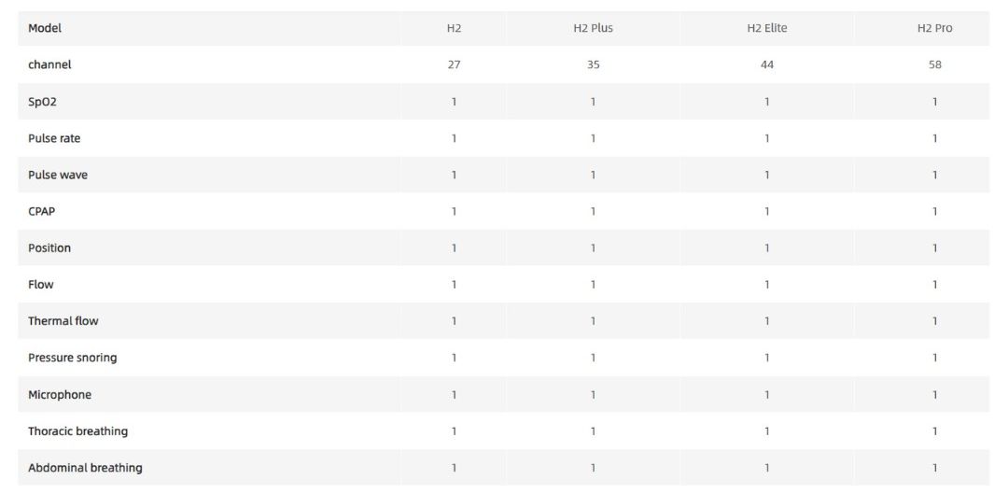The width and height of the screenshot is (1008, 494).
Task: Click the Abdominal breathing row label
Action: click(85, 468)
